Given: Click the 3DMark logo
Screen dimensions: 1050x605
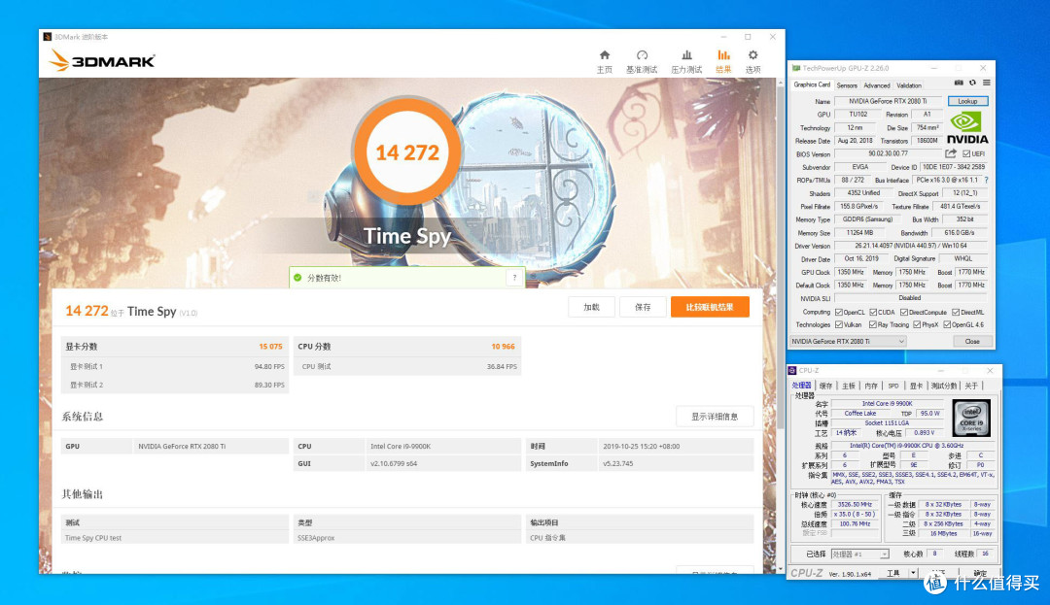Looking at the screenshot, I should tap(102, 61).
